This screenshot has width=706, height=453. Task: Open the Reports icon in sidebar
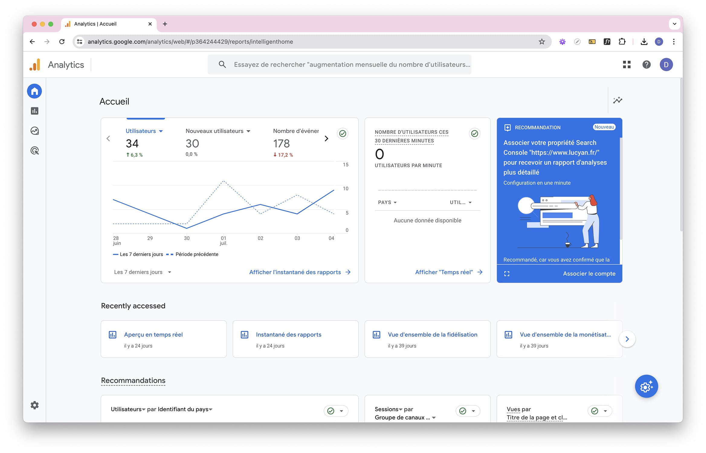34,111
